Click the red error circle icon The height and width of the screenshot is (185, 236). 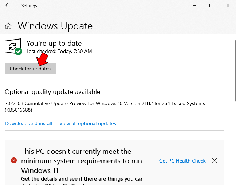click(14, 160)
